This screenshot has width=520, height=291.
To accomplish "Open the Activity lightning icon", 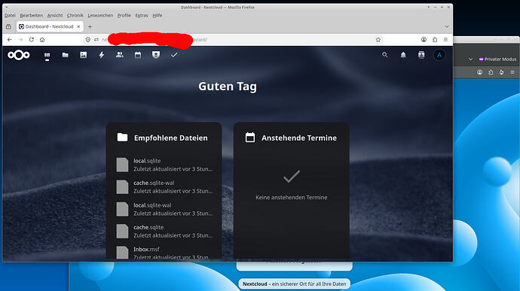I will 102,55.
